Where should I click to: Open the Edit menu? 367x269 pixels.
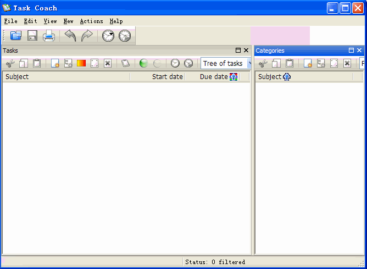(30, 21)
